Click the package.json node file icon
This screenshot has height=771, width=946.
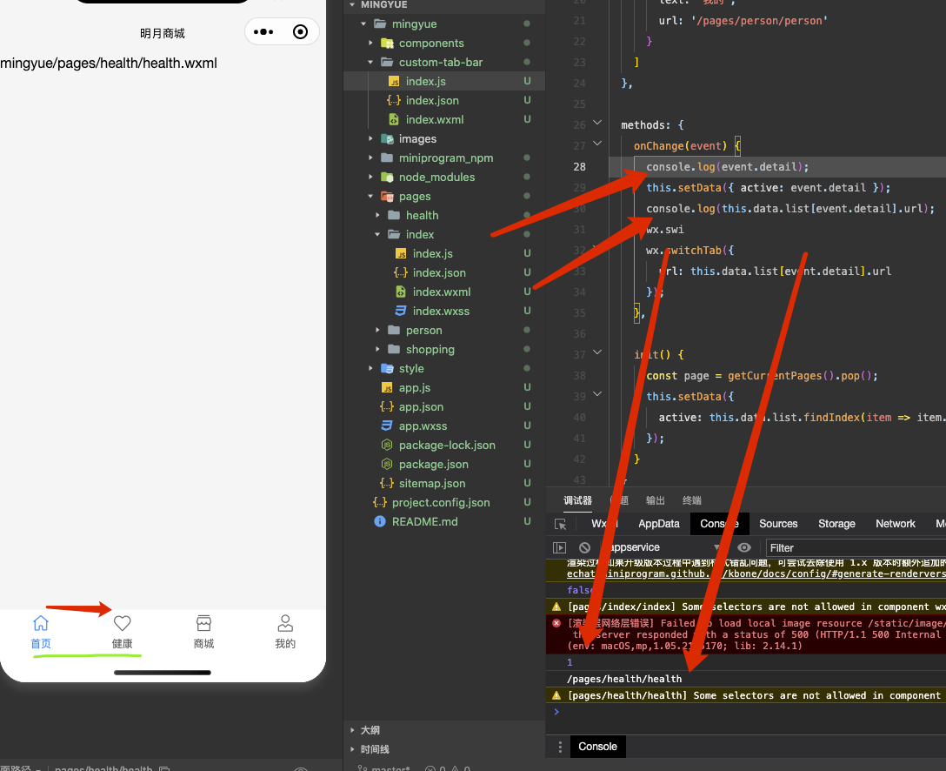[387, 464]
